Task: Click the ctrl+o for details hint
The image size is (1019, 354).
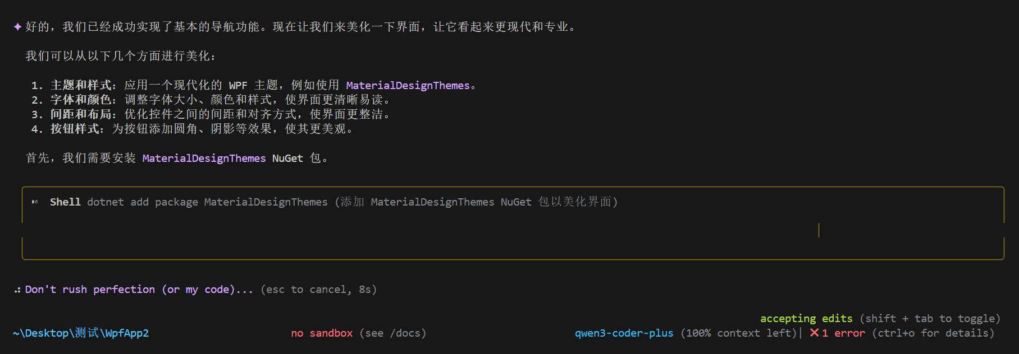Action: (933, 333)
